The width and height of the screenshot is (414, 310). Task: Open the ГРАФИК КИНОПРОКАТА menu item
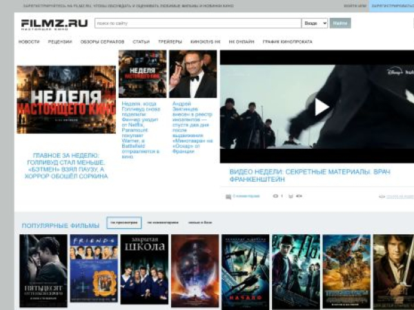[x=288, y=41]
